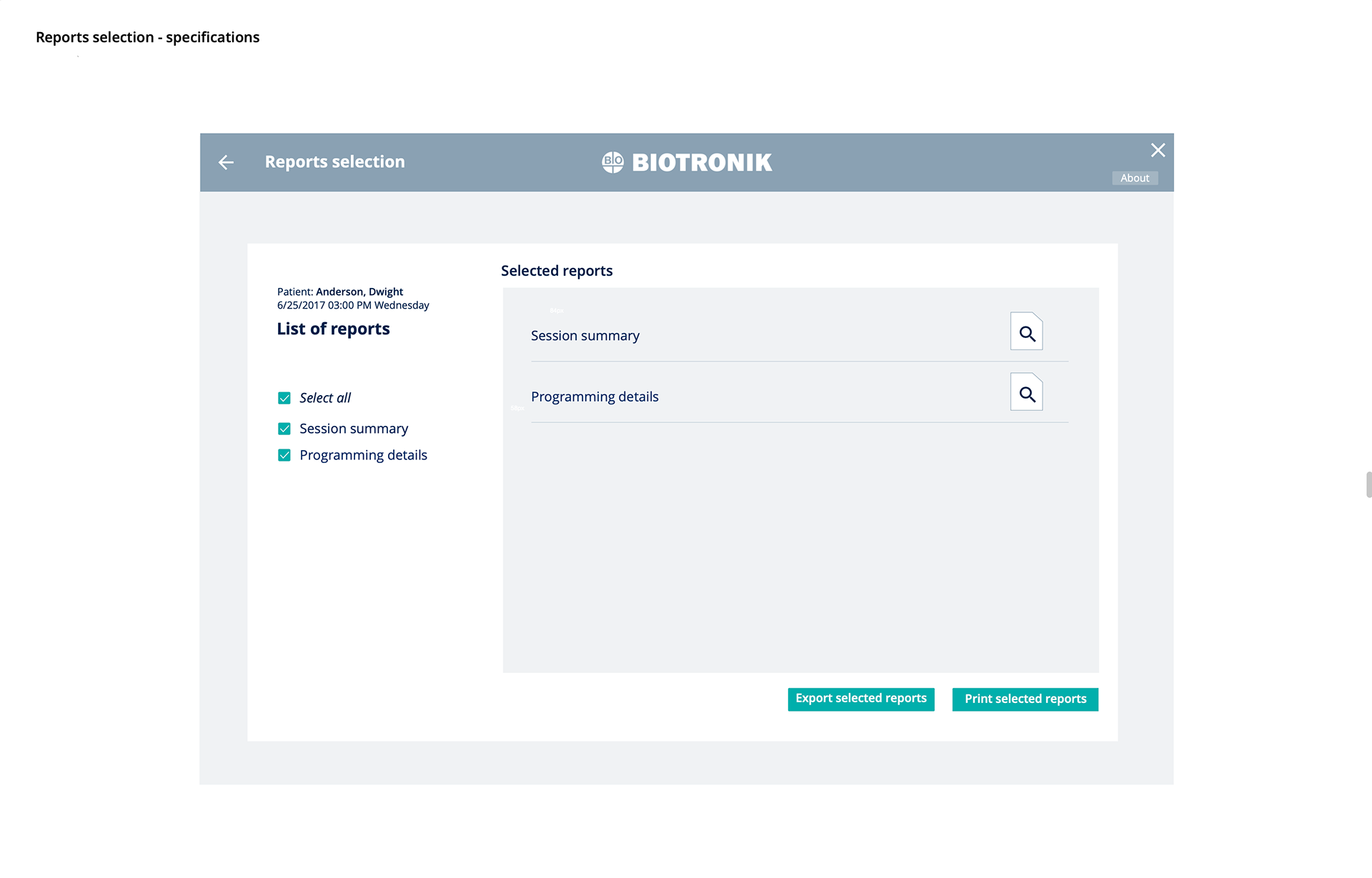
Task: Preview the Programming details report
Action: coord(1026,393)
